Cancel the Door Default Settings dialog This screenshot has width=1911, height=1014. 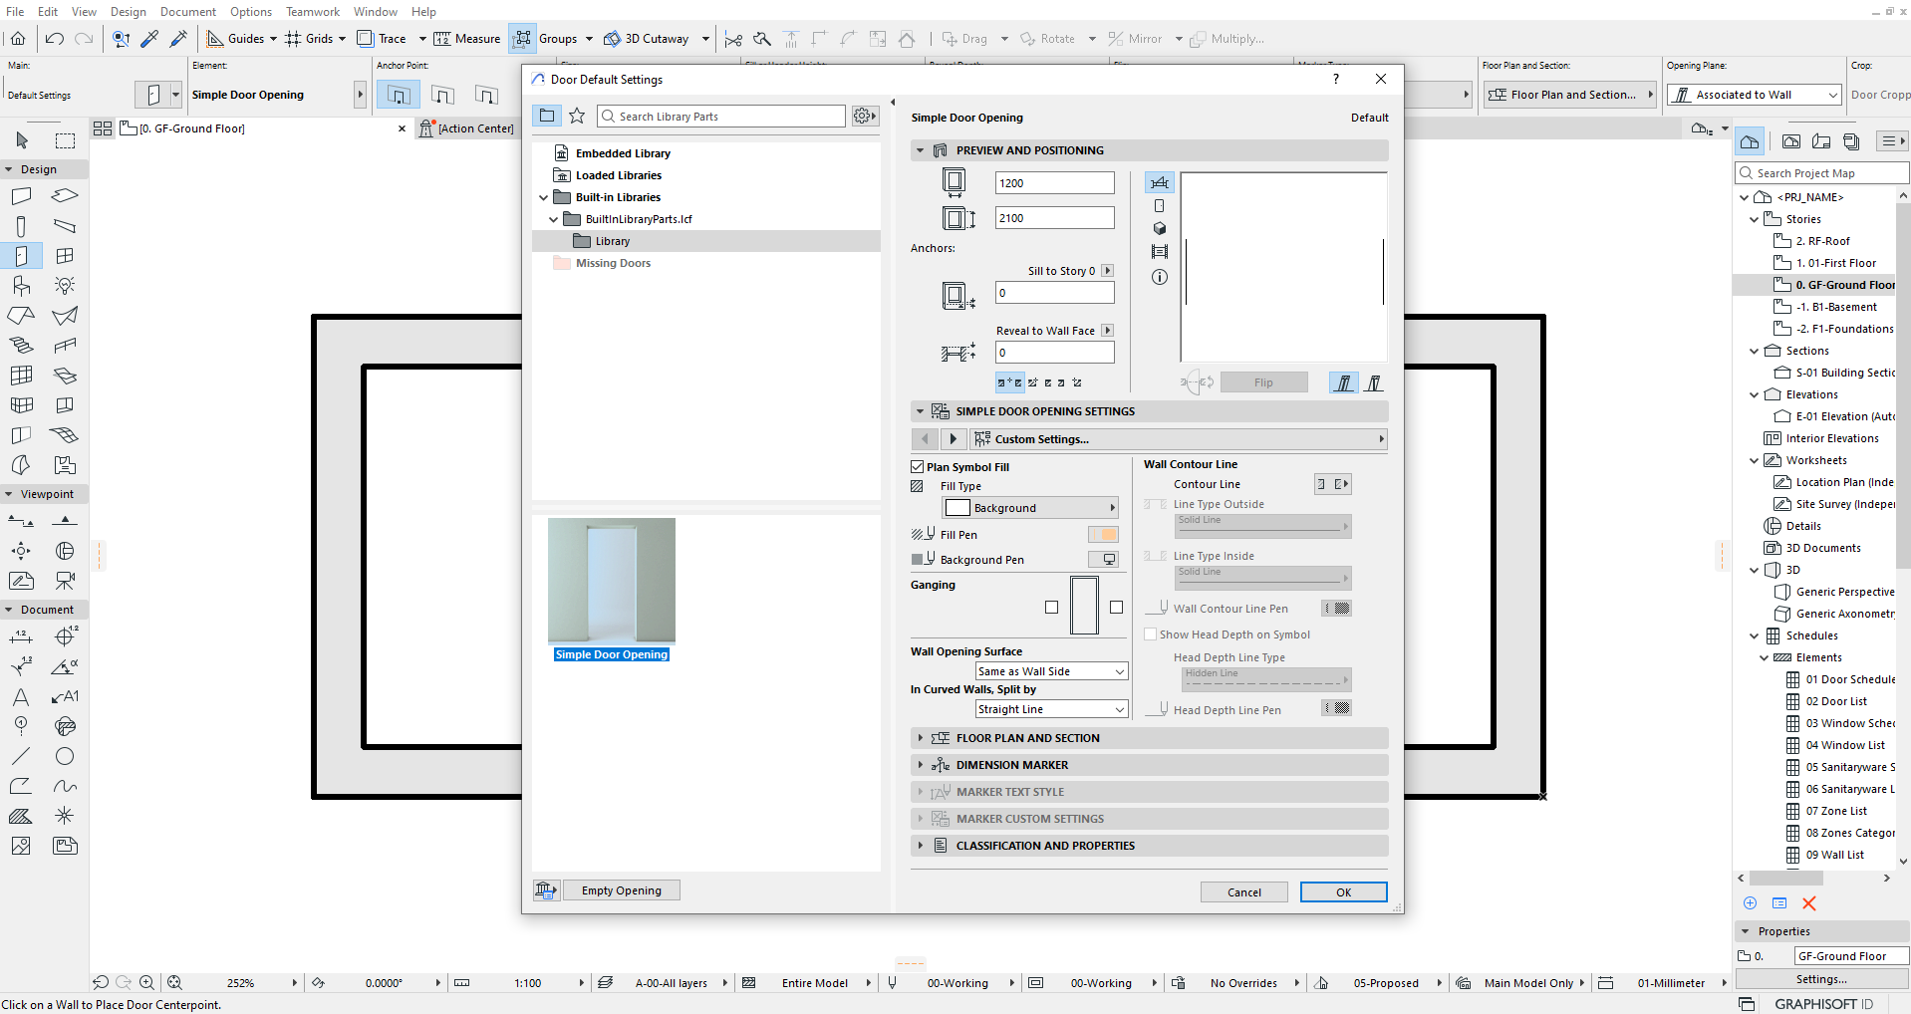pyautogui.click(x=1243, y=891)
